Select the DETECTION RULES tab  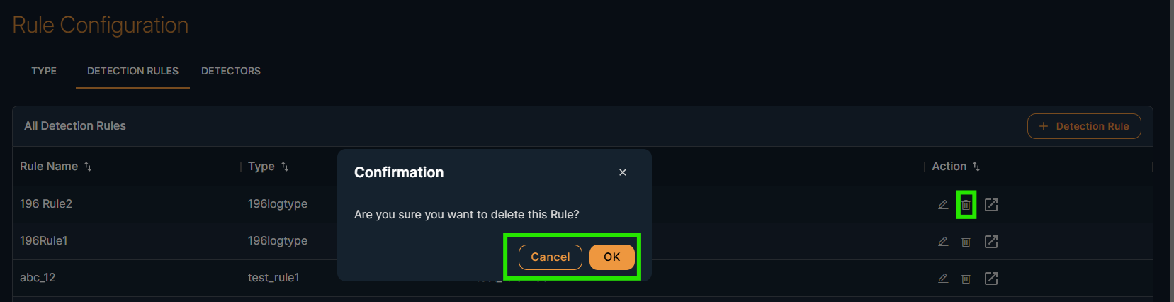click(x=132, y=71)
